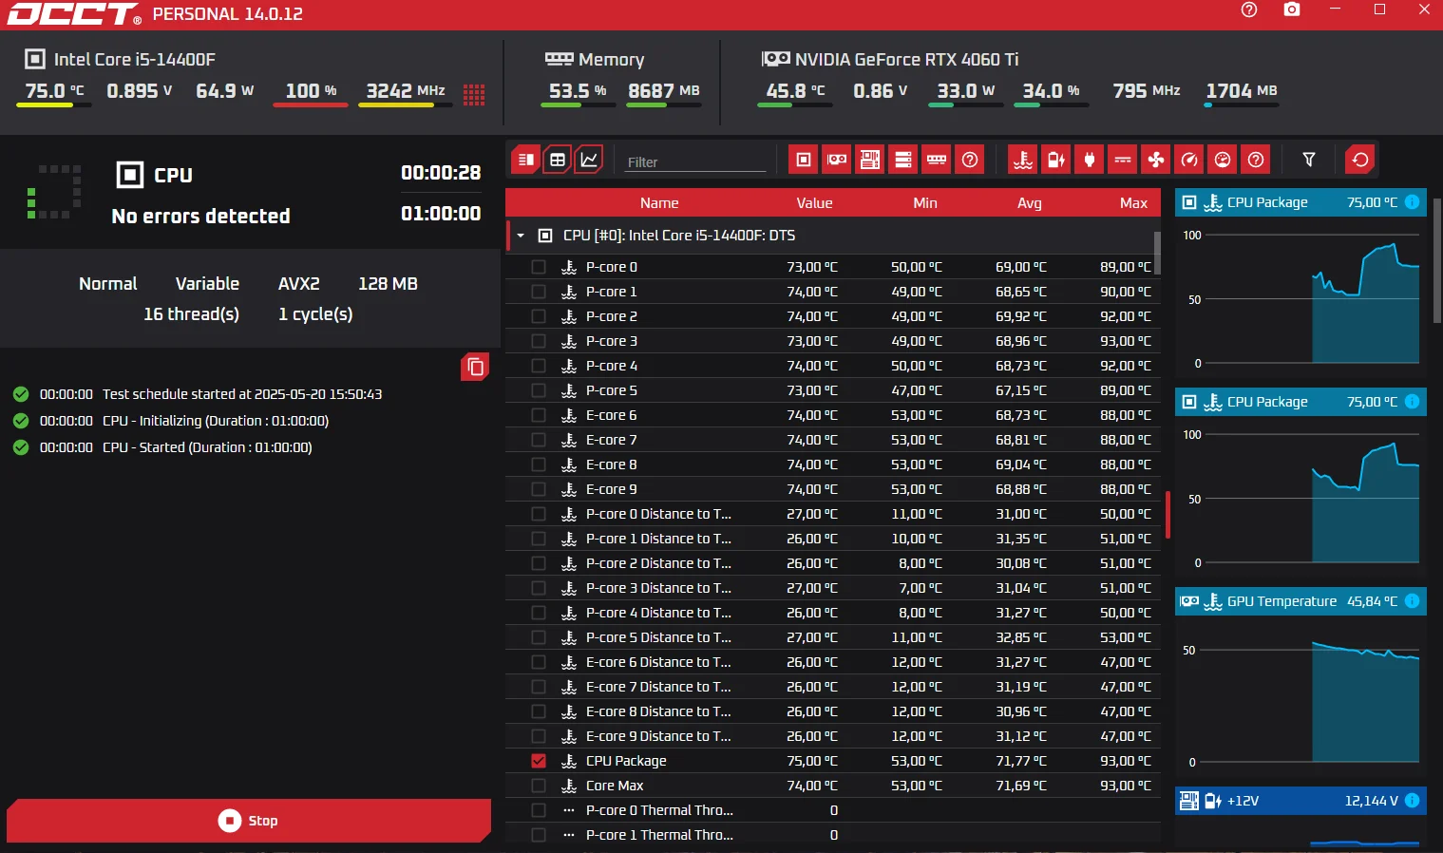Click the 'Intel Core i5-14400F' header label
Viewport: 1443px width, 853px height.
135,59
